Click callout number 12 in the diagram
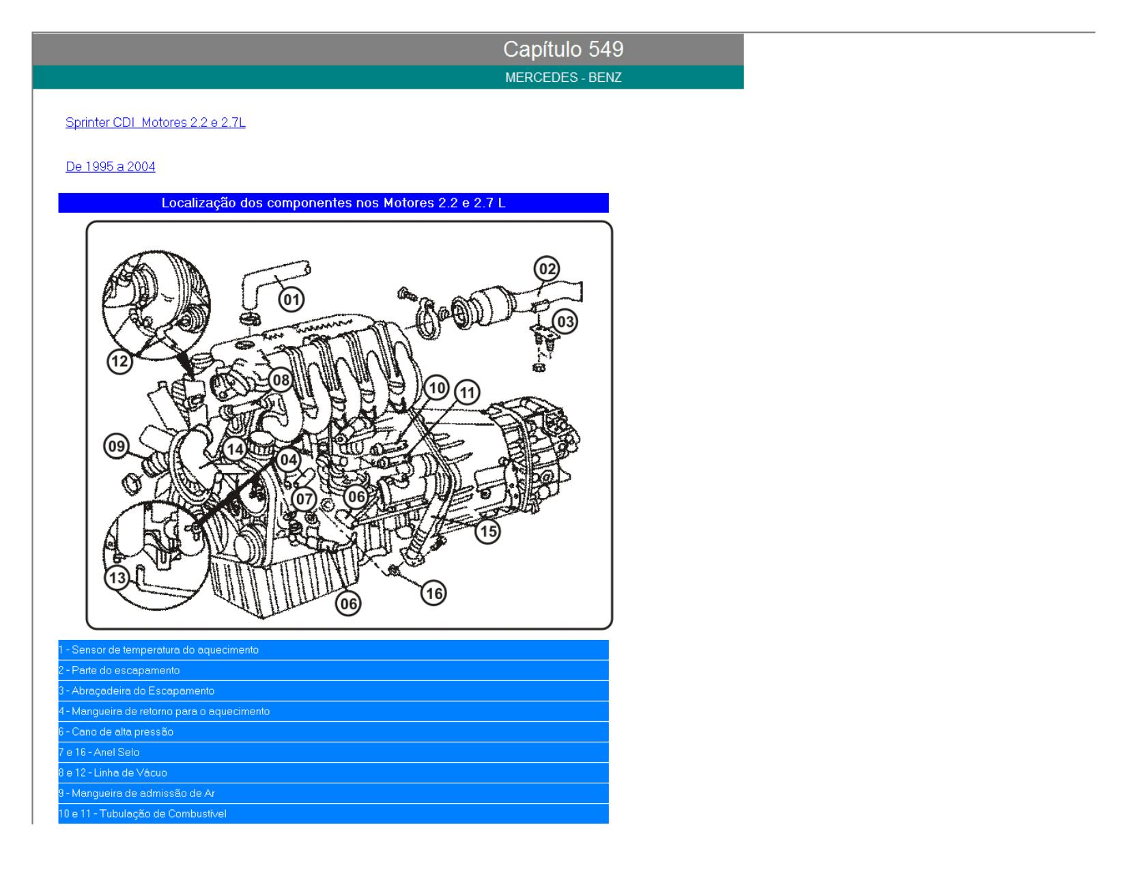Screen dimensions: 1127x870 tap(119, 361)
